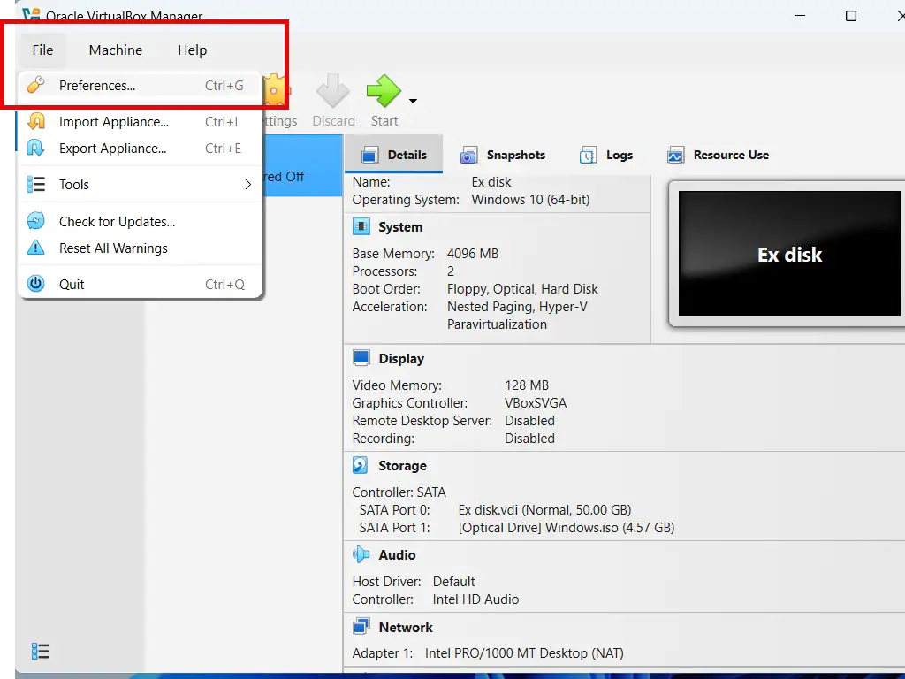This screenshot has width=905, height=679.
Task: Open the Machine menu
Action: pos(116,50)
